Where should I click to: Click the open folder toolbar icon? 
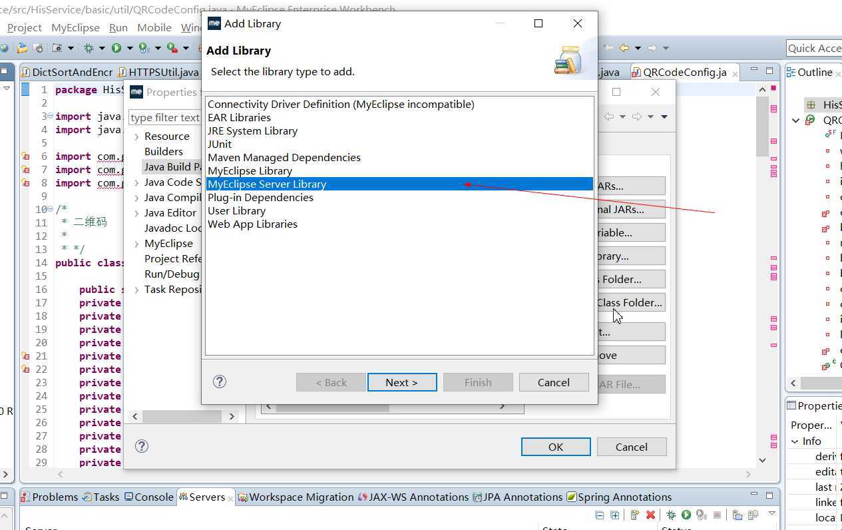[x=23, y=48]
